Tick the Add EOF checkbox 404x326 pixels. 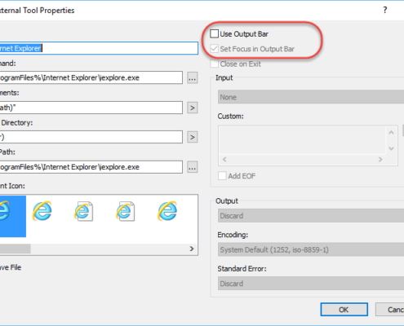click(x=222, y=176)
